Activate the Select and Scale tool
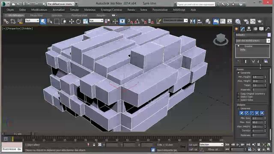274x154 pixels. coord(85,21)
